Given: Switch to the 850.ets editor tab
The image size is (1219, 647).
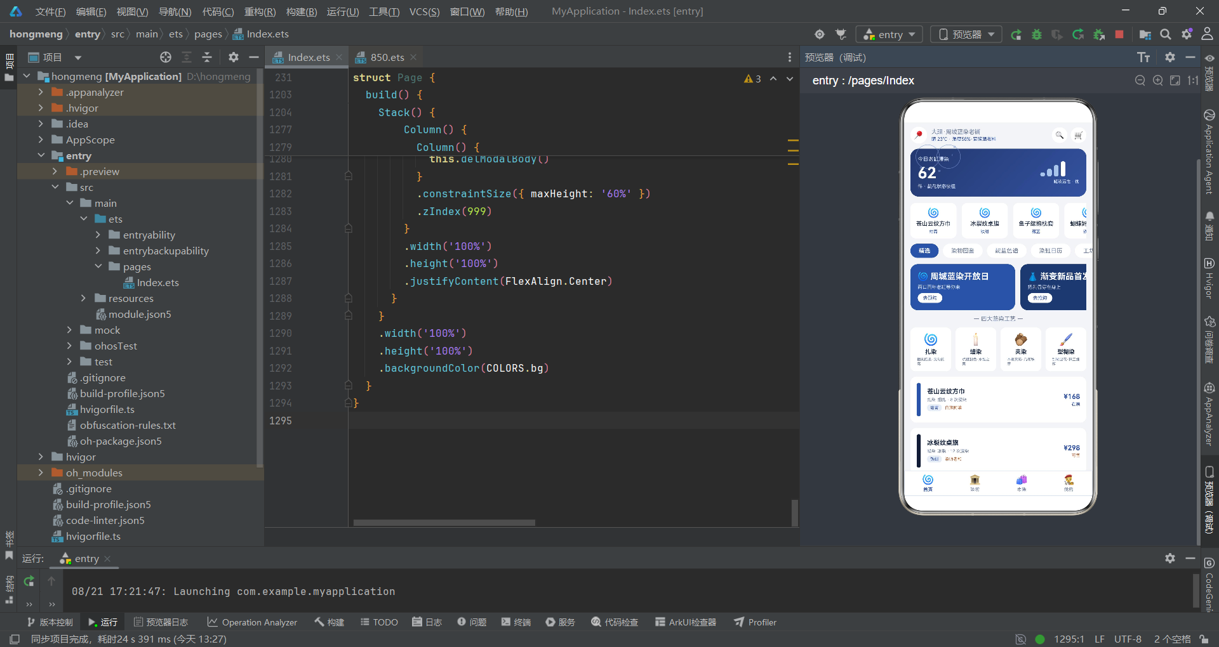Looking at the screenshot, I should pyautogui.click(x=387, y=58).
